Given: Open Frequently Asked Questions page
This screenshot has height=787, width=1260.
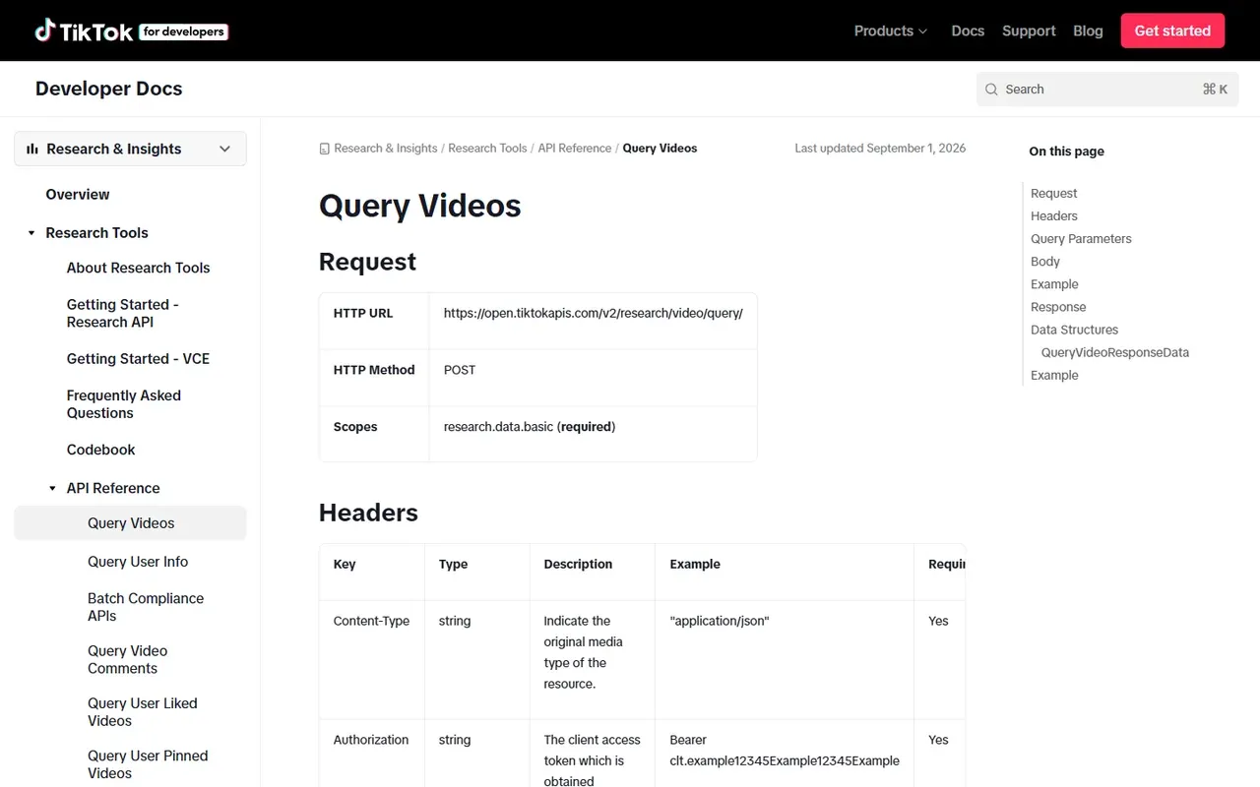Looking at the screenshot, I should click(x=124, y=404).
